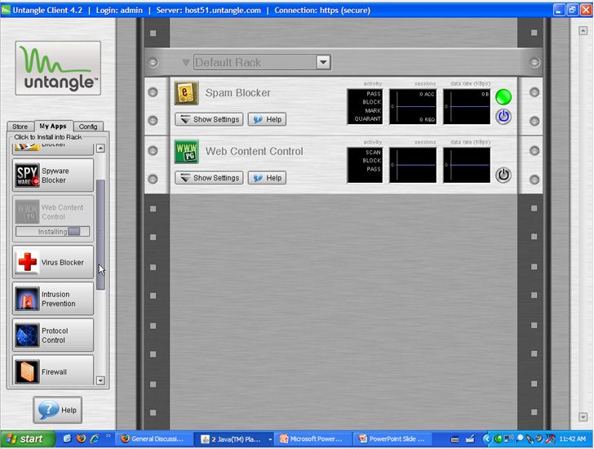Open the Windows Start menu
594x449 pixels.
tap(24, 438)
